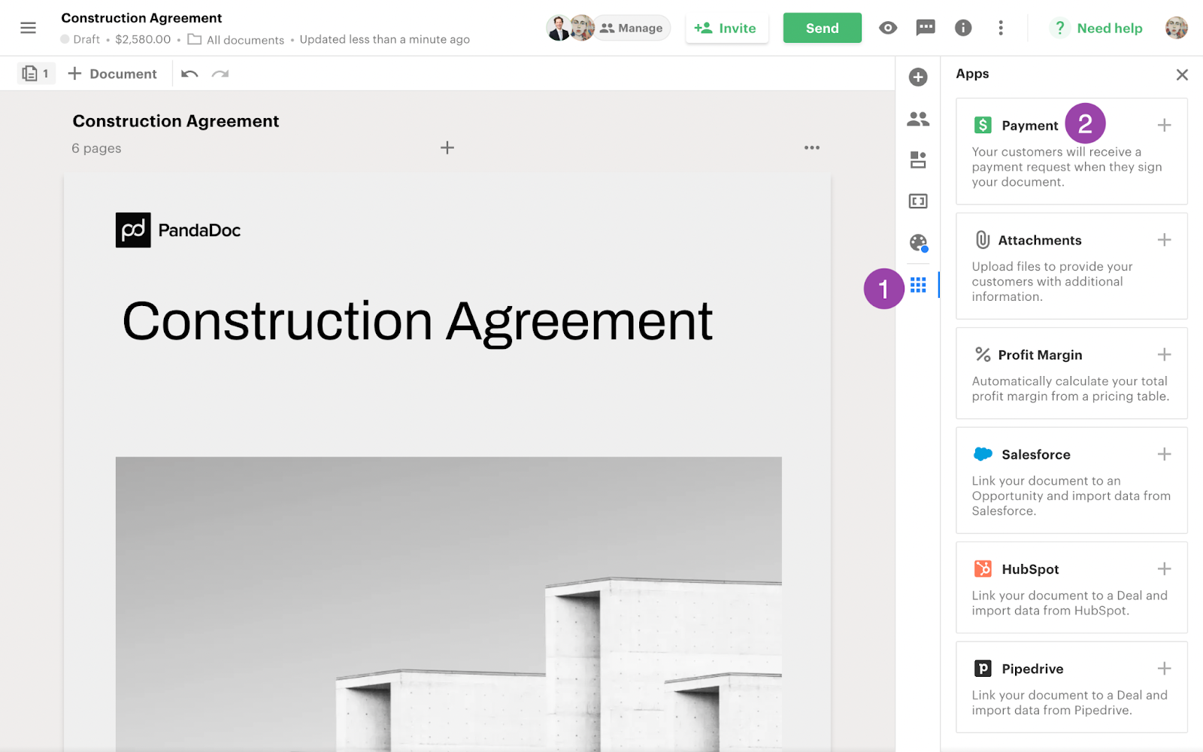Click the first recipient avatar in header
The width and height of the screenshot is (1203, 752).
click(x=558, y=28)
